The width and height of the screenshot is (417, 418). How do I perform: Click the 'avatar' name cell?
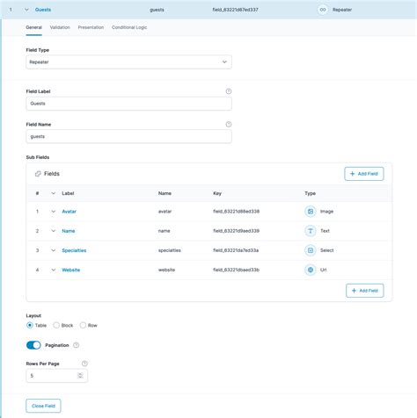point(165,212)
